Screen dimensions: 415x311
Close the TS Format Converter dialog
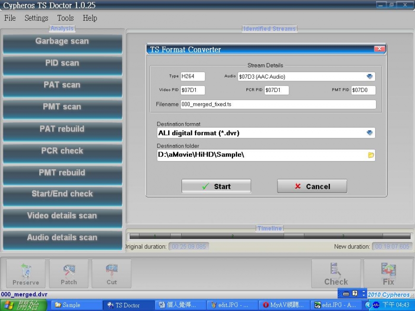pos(379,49)
